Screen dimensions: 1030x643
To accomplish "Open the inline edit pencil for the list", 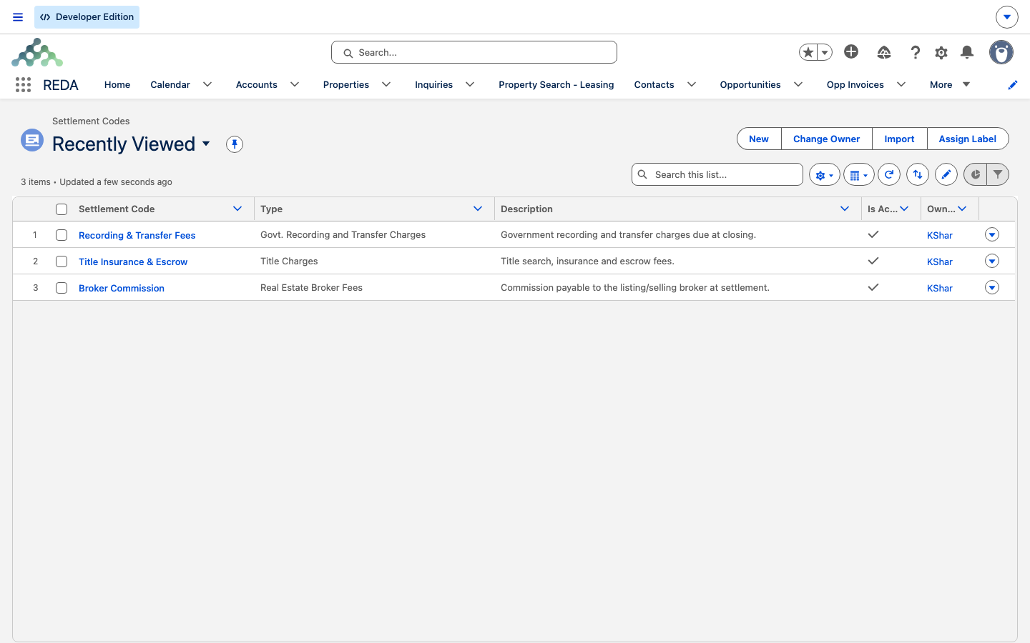I will 946,174.
